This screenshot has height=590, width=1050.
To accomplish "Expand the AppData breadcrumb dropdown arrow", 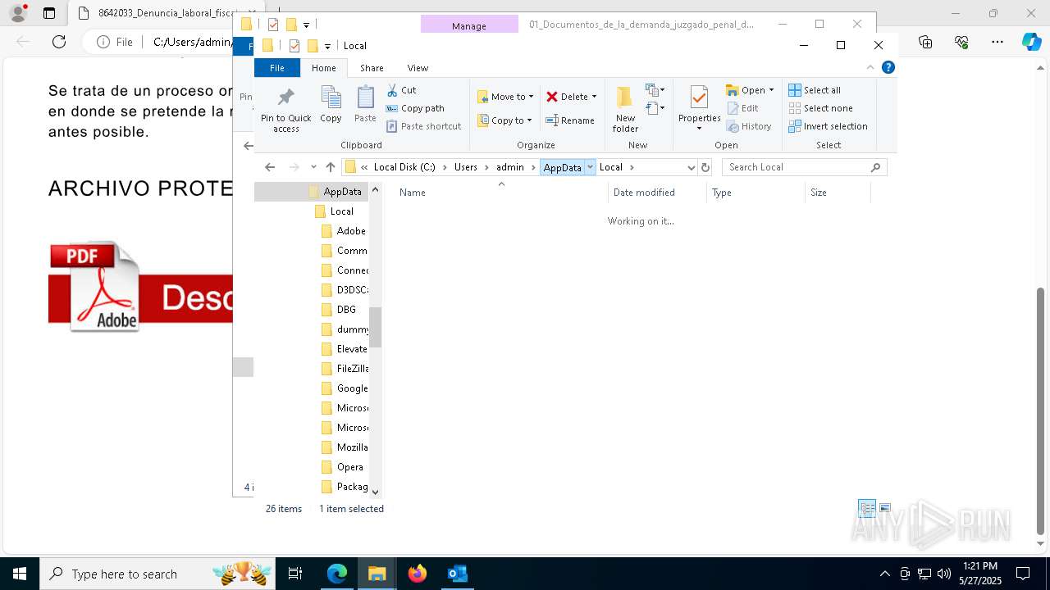I will click(x=590, y=167).
